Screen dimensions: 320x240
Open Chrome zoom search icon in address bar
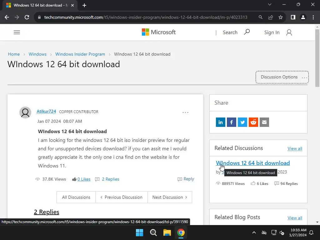coord(260,17)
